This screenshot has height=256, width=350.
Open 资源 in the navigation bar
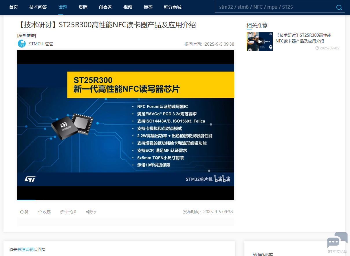83,7
